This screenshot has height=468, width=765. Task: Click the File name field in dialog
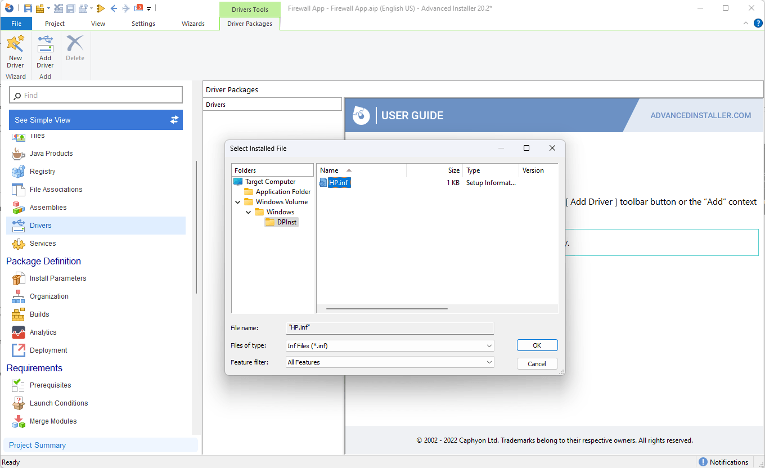coord(390,327)
